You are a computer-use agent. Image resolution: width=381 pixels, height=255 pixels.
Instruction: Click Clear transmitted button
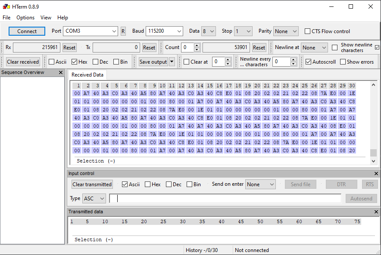pyautogui.click(x=92, y=184)
